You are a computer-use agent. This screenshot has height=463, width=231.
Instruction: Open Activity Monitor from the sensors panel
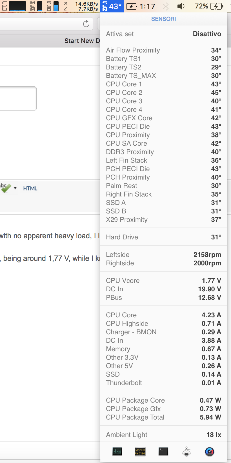(x=117, y=451)
